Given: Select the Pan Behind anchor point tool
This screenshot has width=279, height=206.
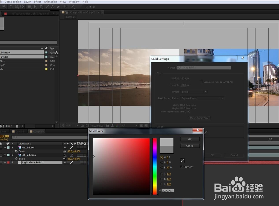Looking at the screenshot, I should (x=22, y=7).
